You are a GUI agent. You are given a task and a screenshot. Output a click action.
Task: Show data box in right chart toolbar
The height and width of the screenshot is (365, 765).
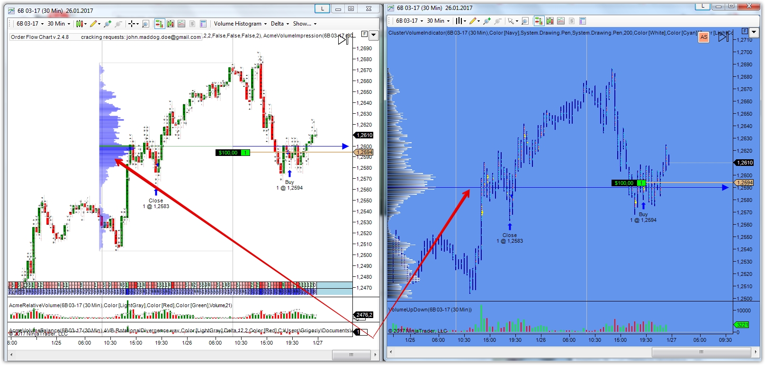(x=525, y=21)
